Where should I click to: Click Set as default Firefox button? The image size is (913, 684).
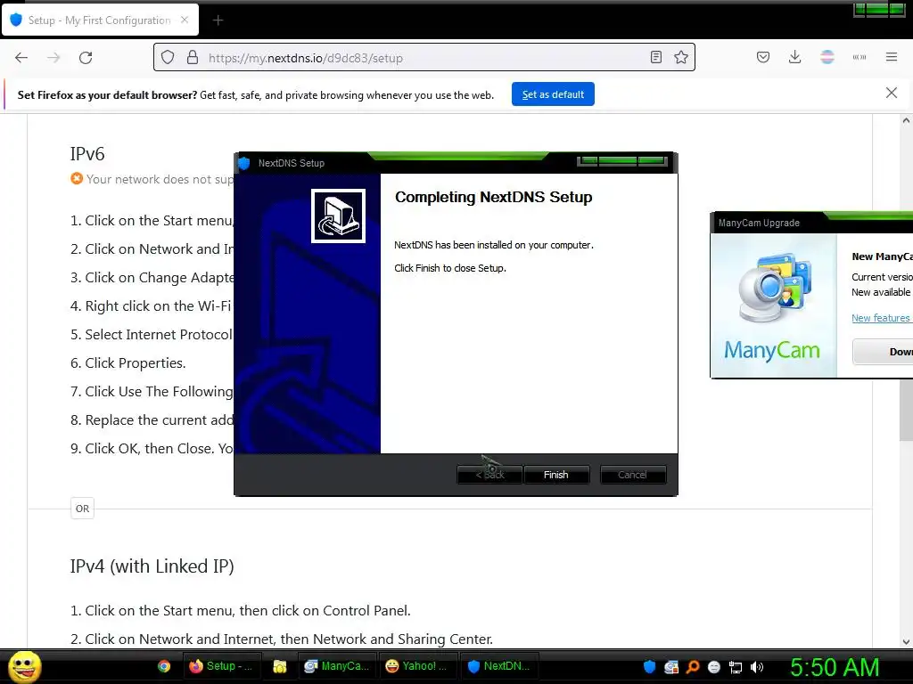click(x=553, y=94)
